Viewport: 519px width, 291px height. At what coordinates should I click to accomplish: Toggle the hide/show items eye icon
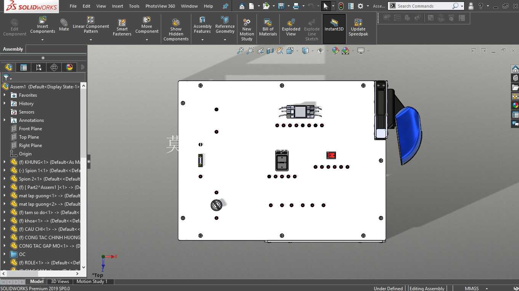(x=320, y=51)
